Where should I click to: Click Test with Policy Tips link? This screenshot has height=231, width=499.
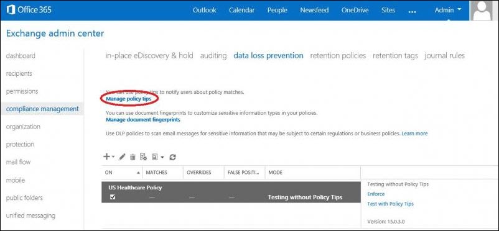(391, 204)
